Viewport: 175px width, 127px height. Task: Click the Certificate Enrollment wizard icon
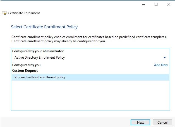coord(4,13)
